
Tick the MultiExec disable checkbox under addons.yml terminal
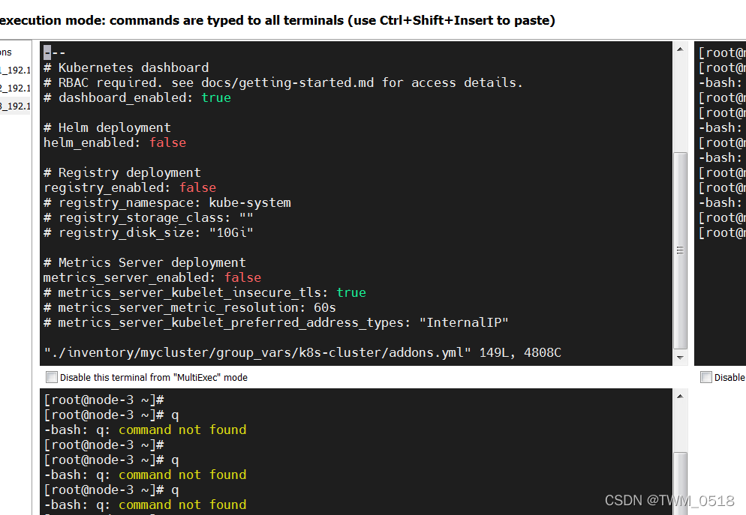coord(52,377)
